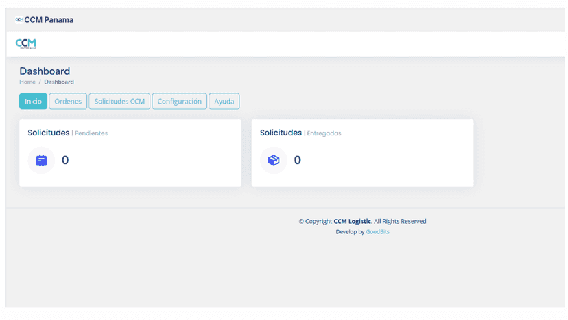Click the box icon for delivered Solicitudes
Image resolution: width=568 pixels, height=320 pixels.
274,160
